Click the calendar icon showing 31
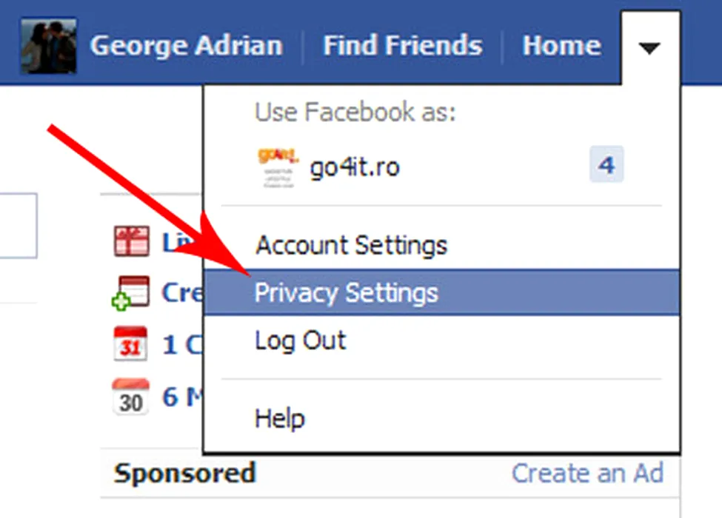Screen dimensions: 722x518 coord(131,345)
